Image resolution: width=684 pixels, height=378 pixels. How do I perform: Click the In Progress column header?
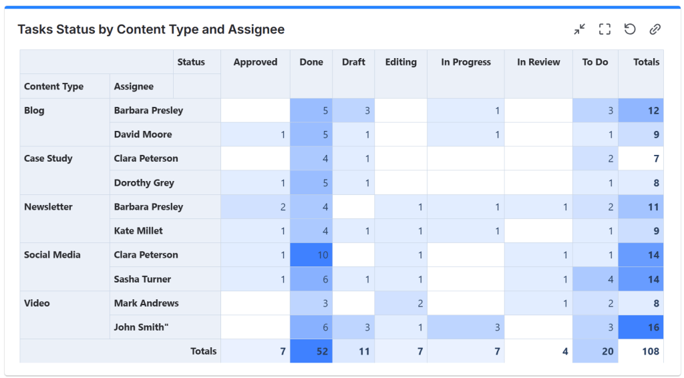coord(466,62)
